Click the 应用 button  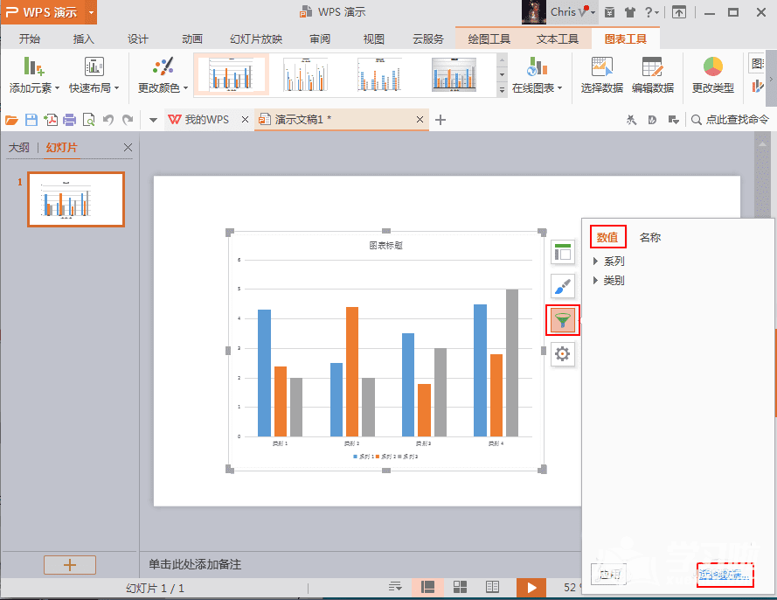click(x=610, y=574)
